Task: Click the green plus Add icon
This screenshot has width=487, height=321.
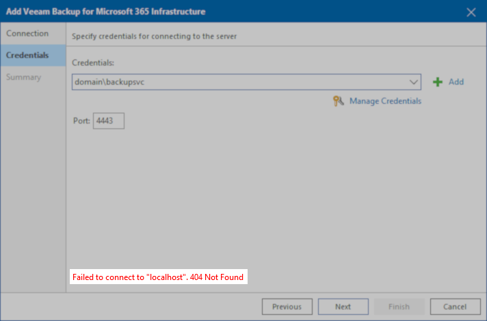Action: coord(438,82)
